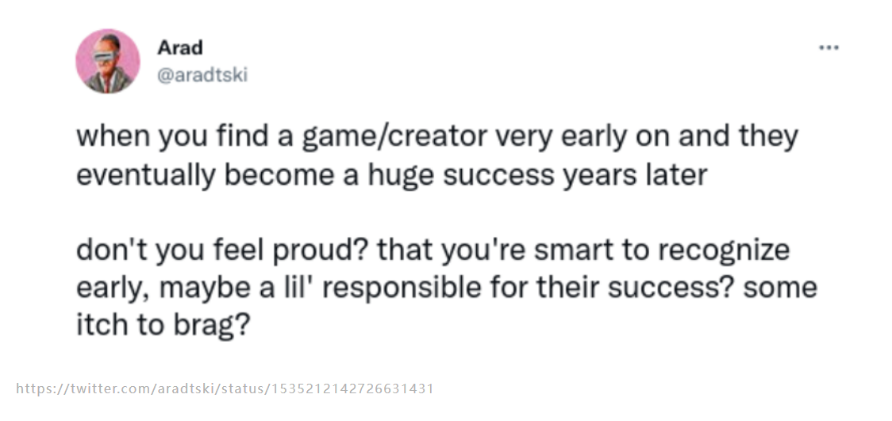Click the numeric status ID in the URL

click(x=354, y=389)
